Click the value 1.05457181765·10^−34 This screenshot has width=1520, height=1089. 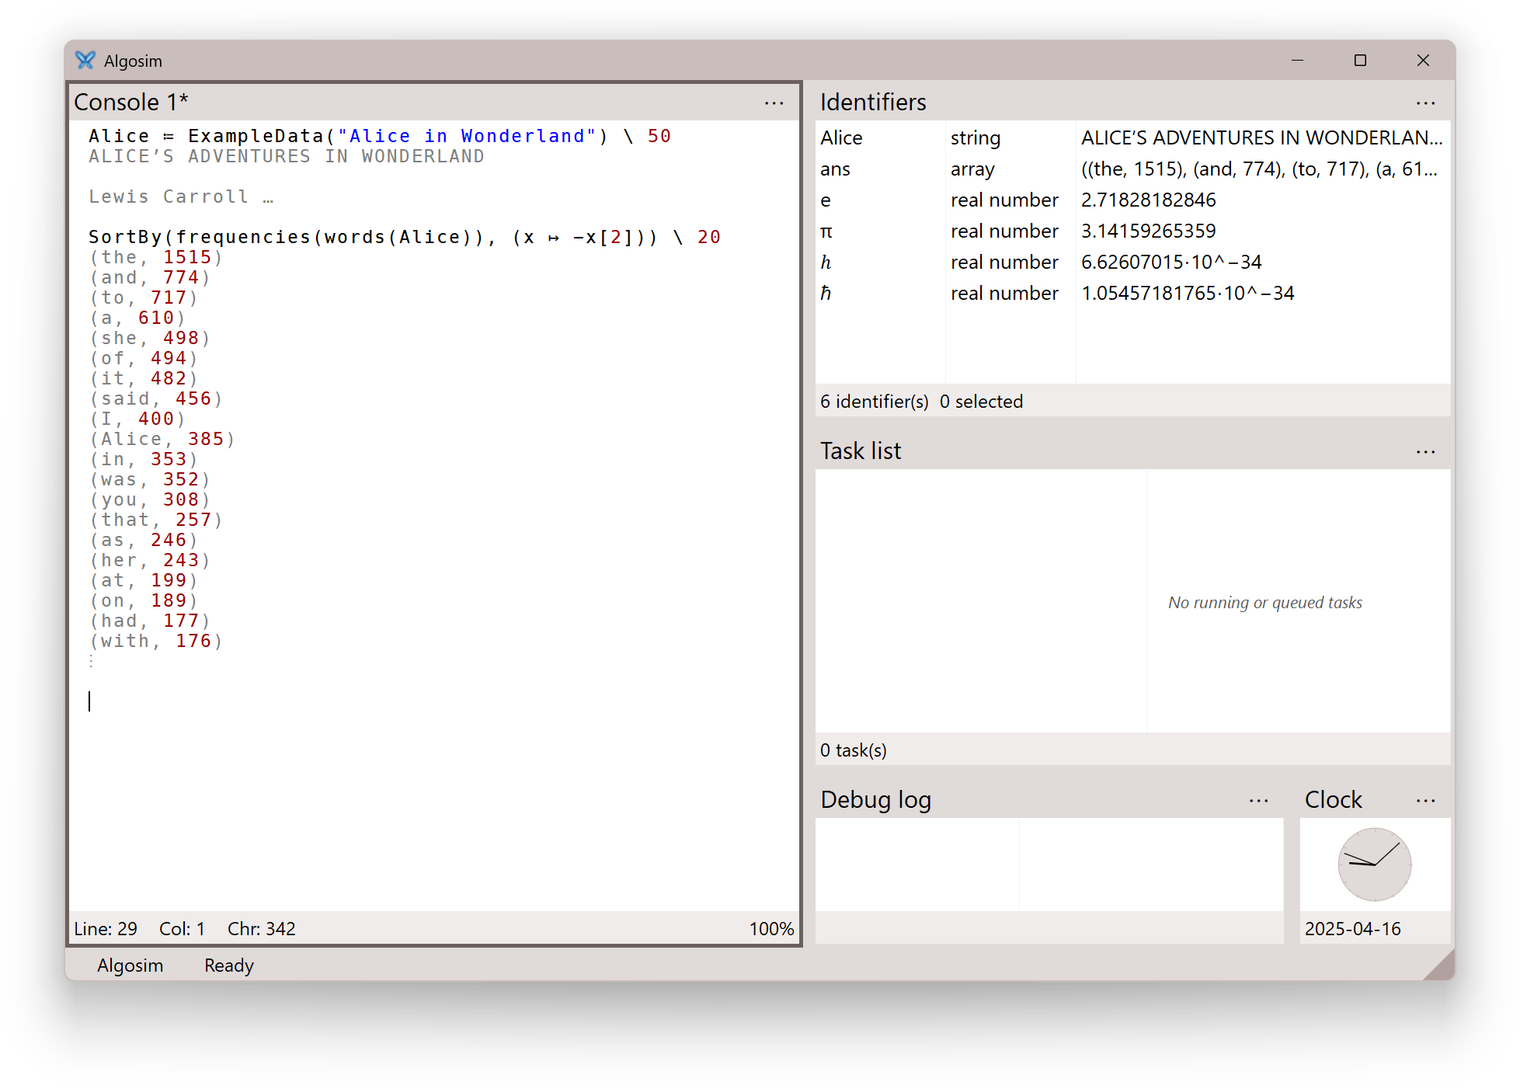(x=1187, y=293)
